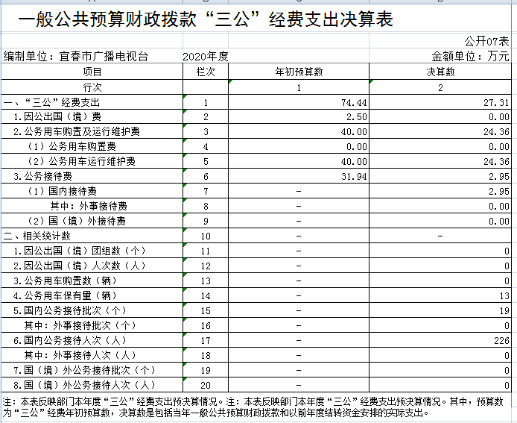Click the 栏次 header cell
The width and height of the screenshot is (517, 423).
click(x=206, y=72)
